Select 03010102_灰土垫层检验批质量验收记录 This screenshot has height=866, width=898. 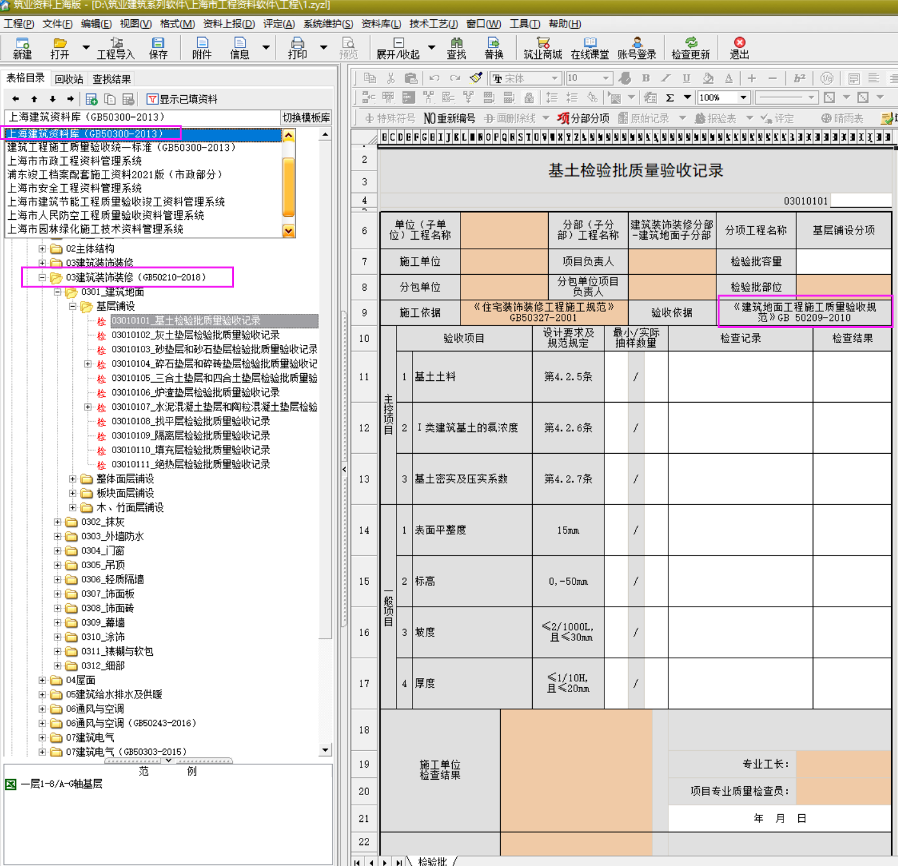click(195, 335)
